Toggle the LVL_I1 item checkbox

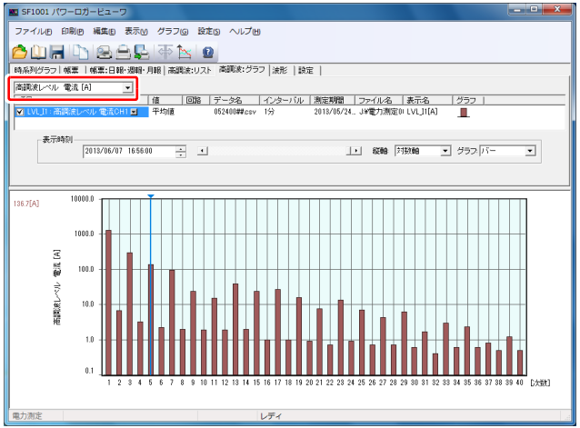coord(20,112)
